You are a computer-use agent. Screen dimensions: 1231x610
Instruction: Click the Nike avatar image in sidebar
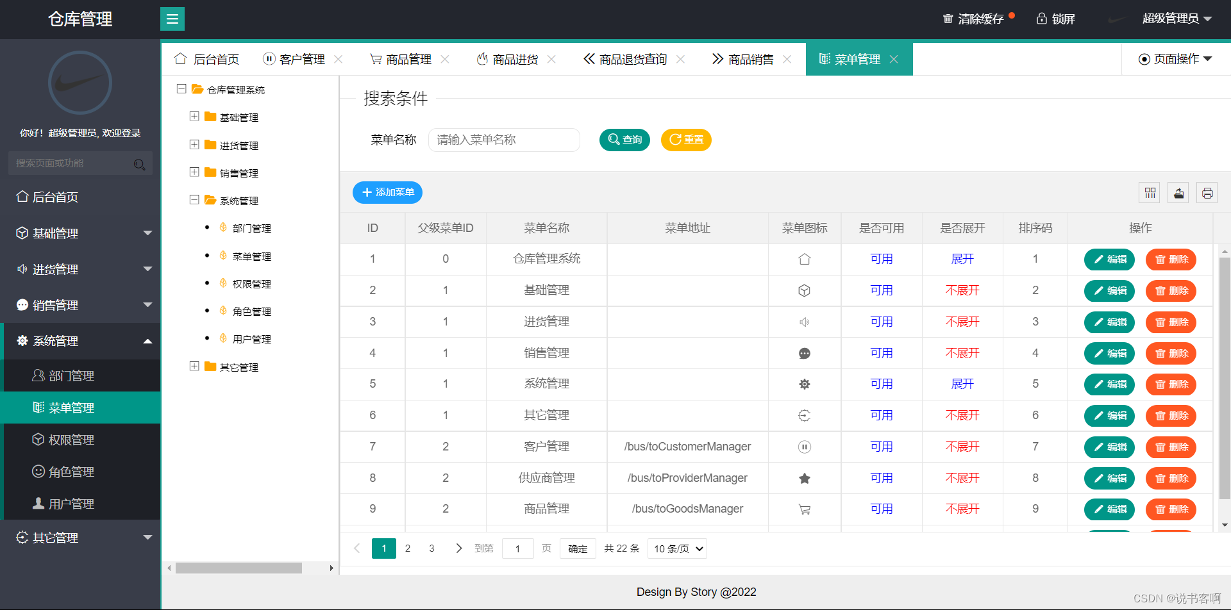coord(80,83)
